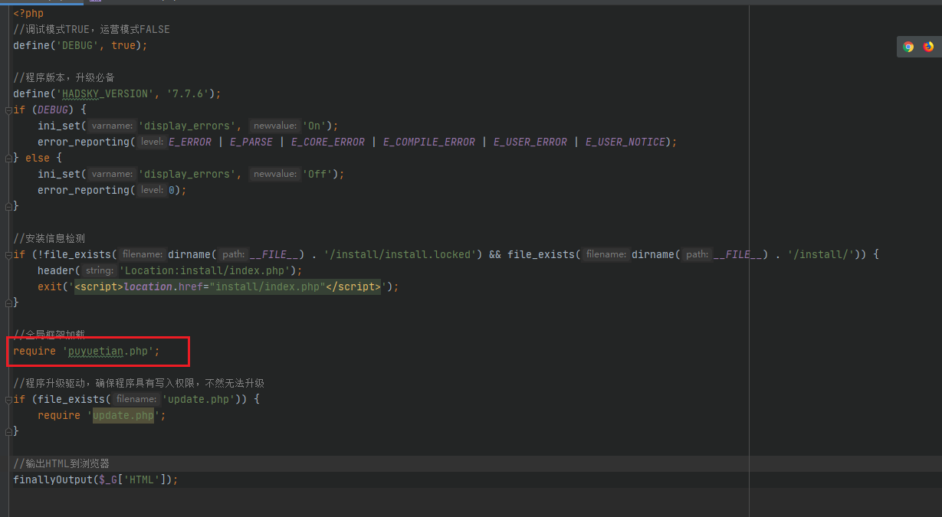The height and width of the screenshot is (517, 942).
Task: Click the comment '//程序版本，升级必备'
Action: click(x=64, y=77)
